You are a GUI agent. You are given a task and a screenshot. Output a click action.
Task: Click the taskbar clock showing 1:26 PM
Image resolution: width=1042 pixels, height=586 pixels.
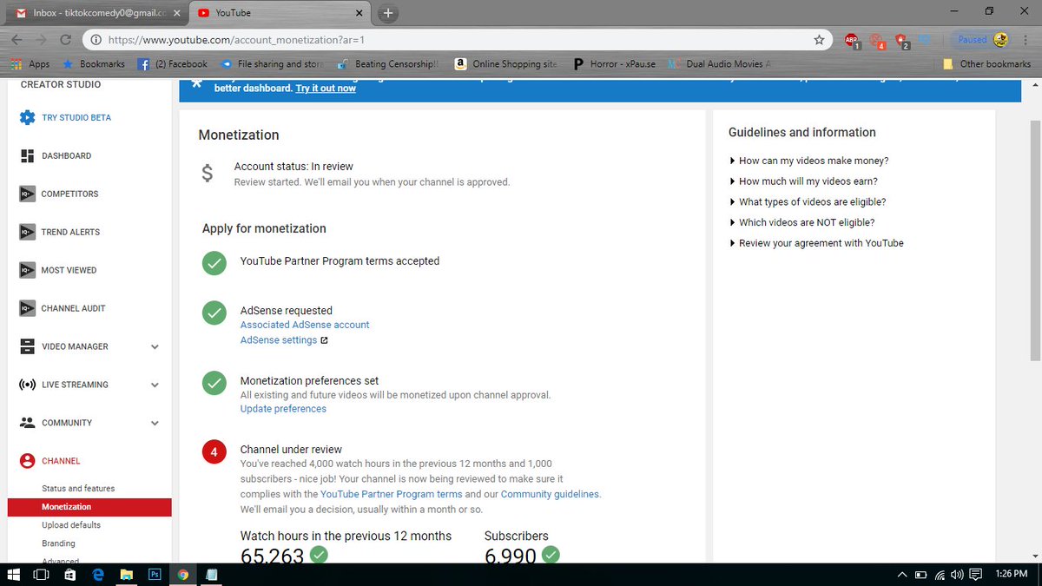coord(1011,575)
